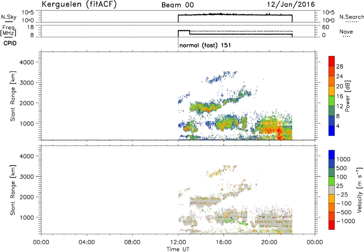
Task: Click the '24' label on Power colorbar
Action: [339, 76]
